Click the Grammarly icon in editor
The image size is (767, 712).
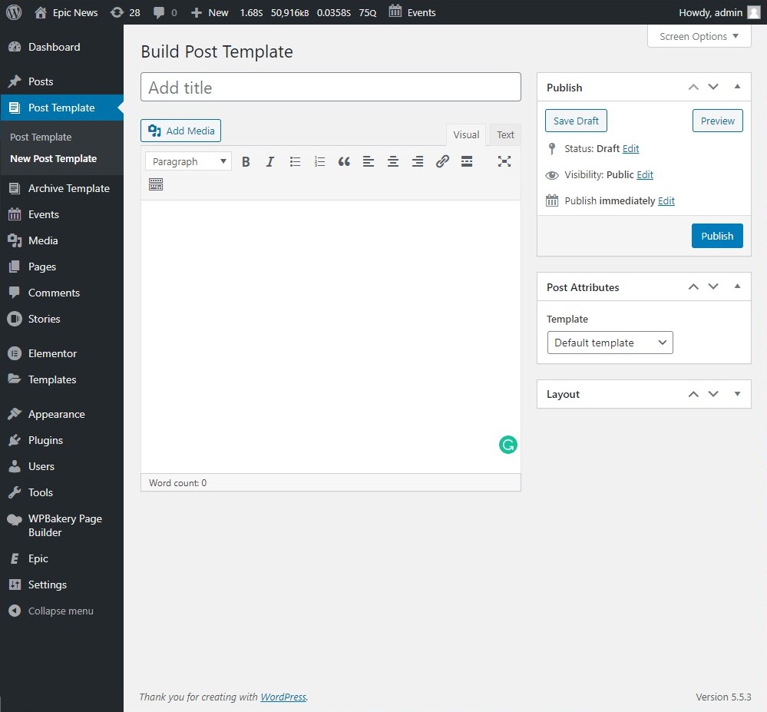(x=507, y=445)
